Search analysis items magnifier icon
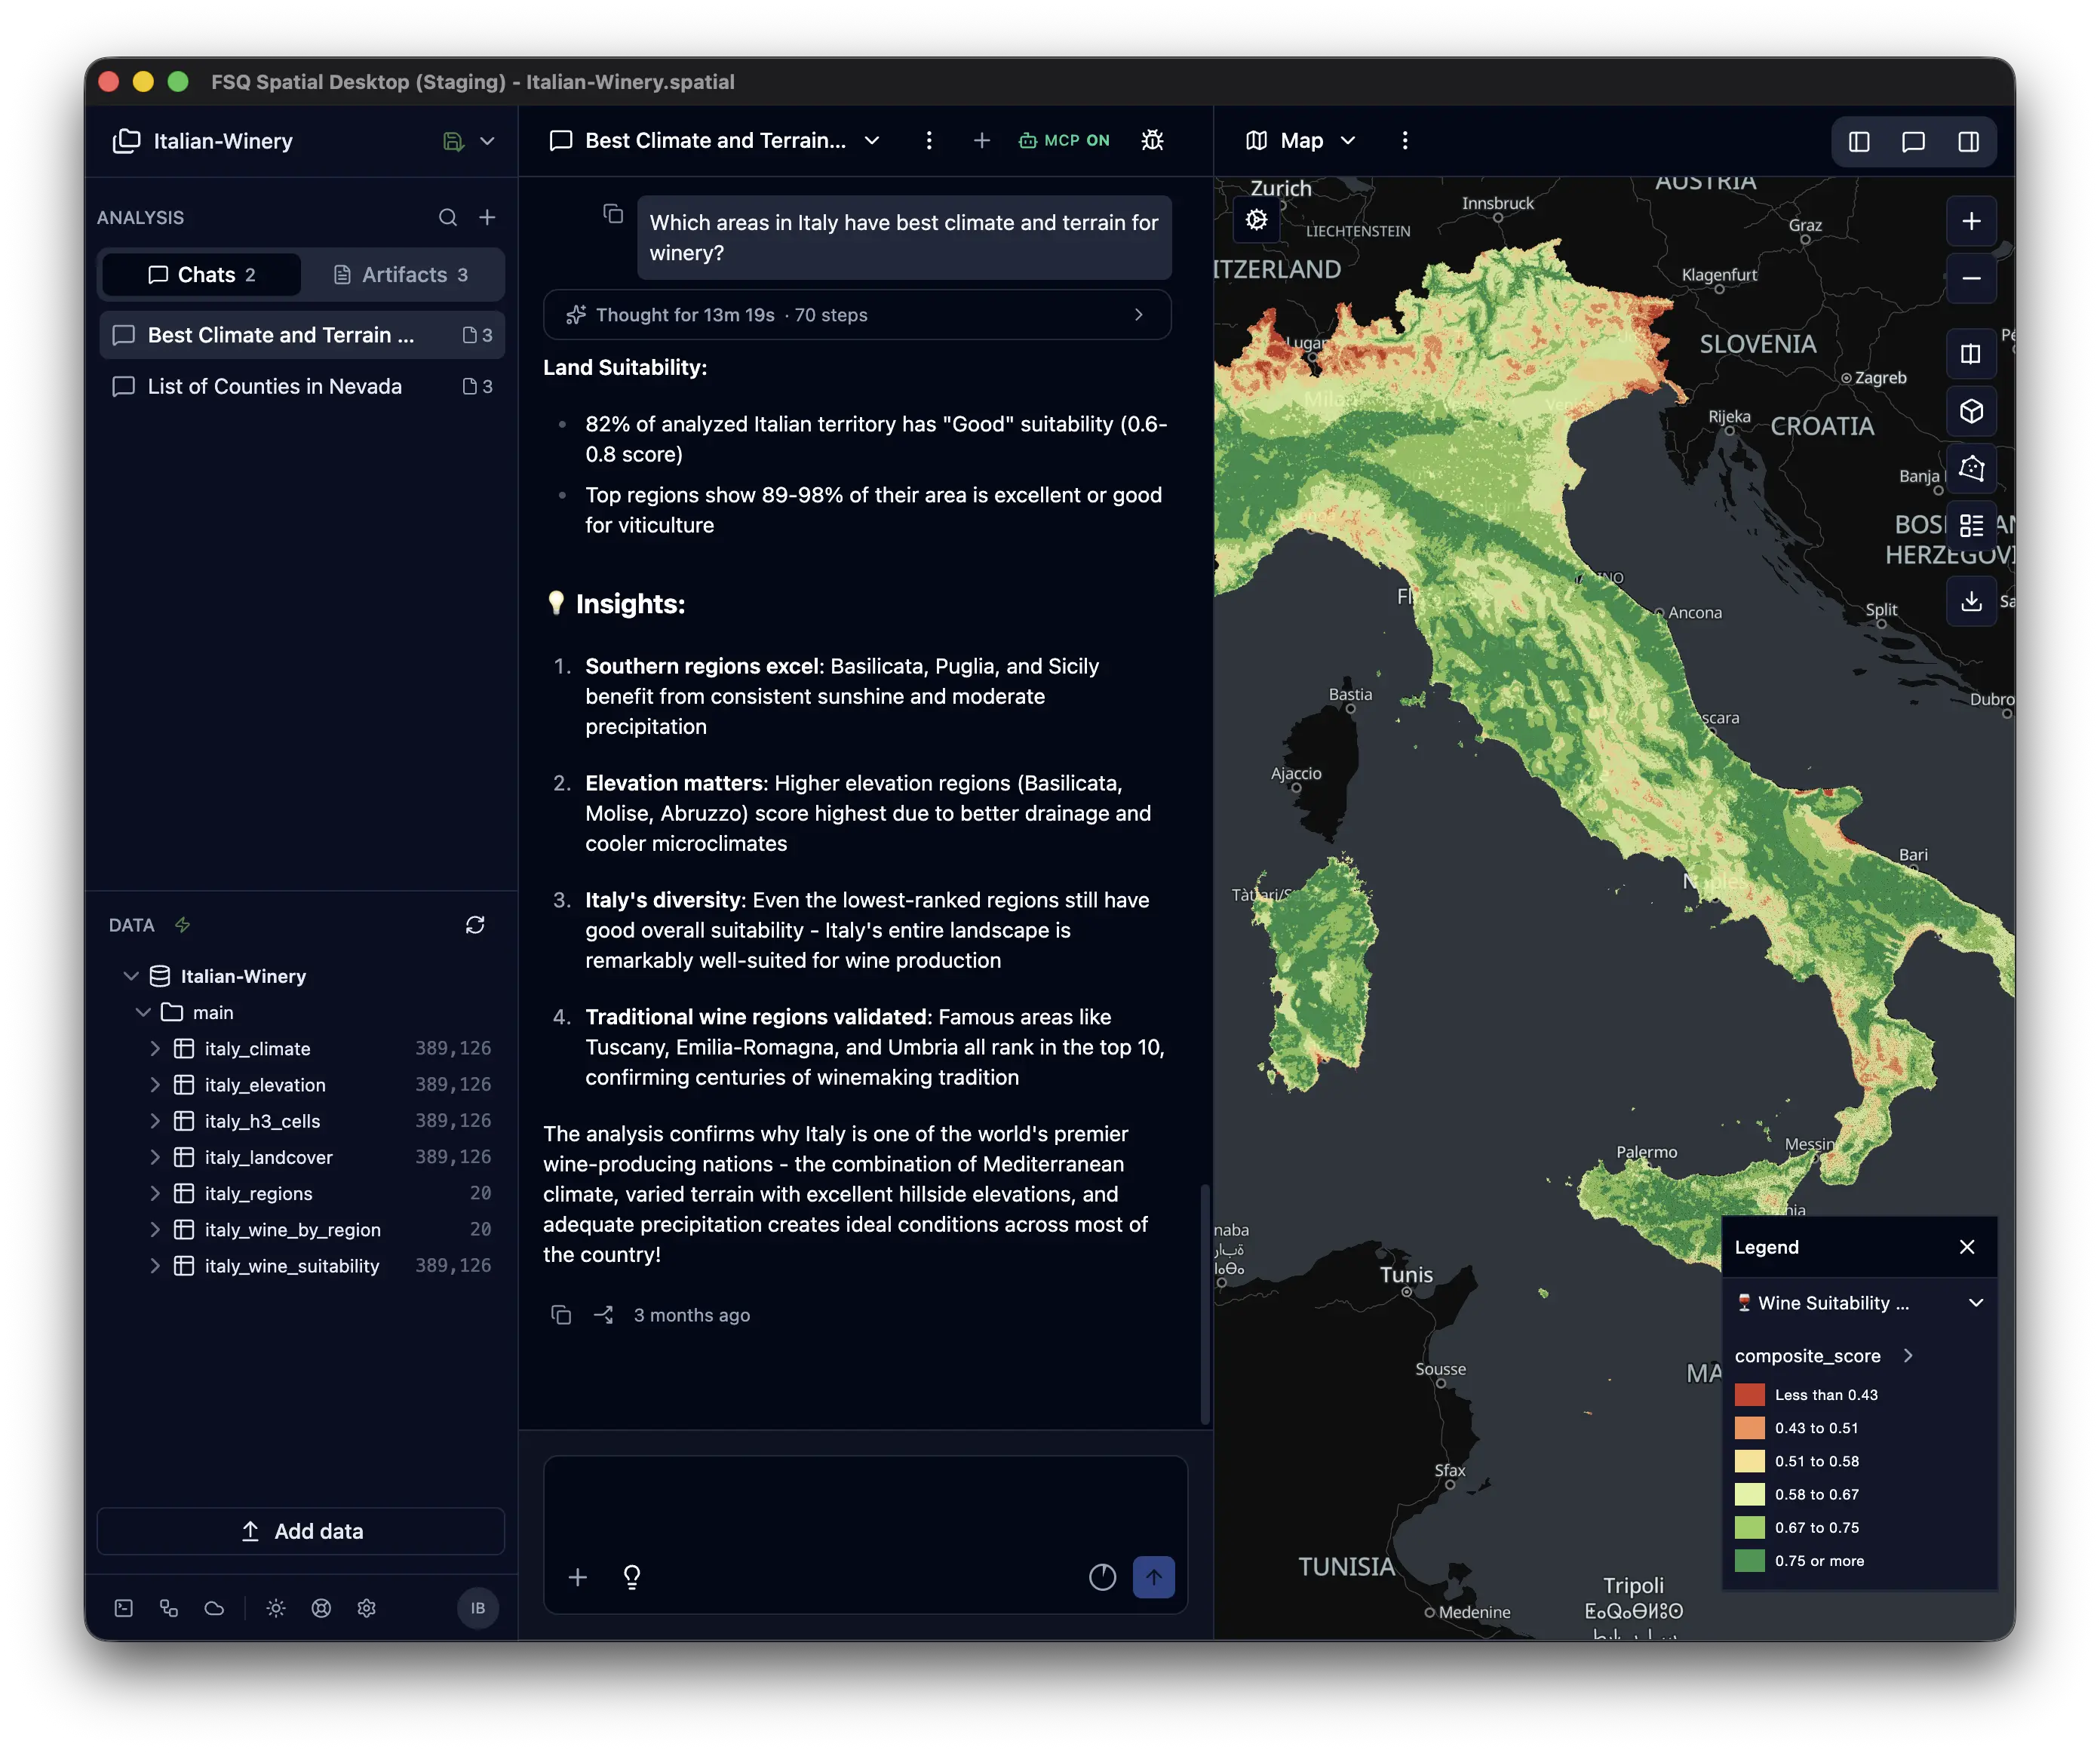 [x=447, y=217]
